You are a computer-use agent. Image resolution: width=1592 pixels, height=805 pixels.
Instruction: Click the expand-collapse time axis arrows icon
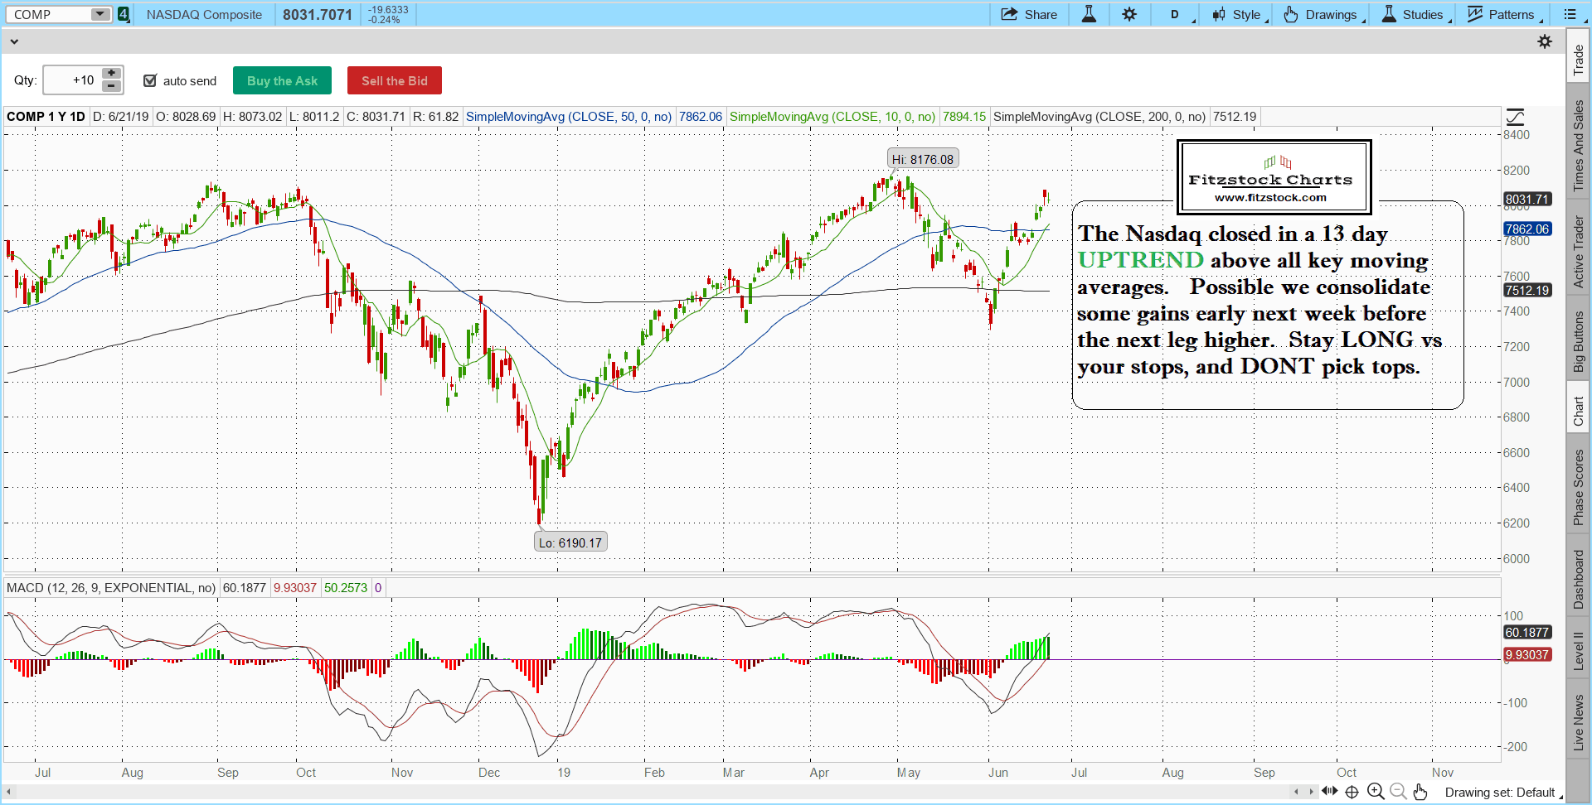1330,792
